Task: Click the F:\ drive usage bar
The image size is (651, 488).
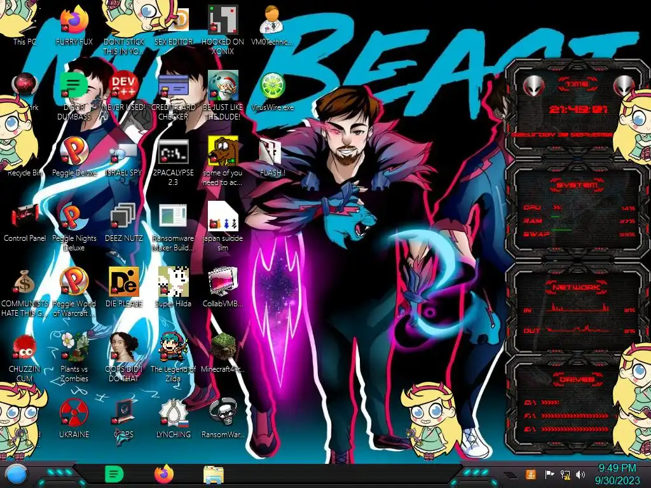Action: coord(575,416)
